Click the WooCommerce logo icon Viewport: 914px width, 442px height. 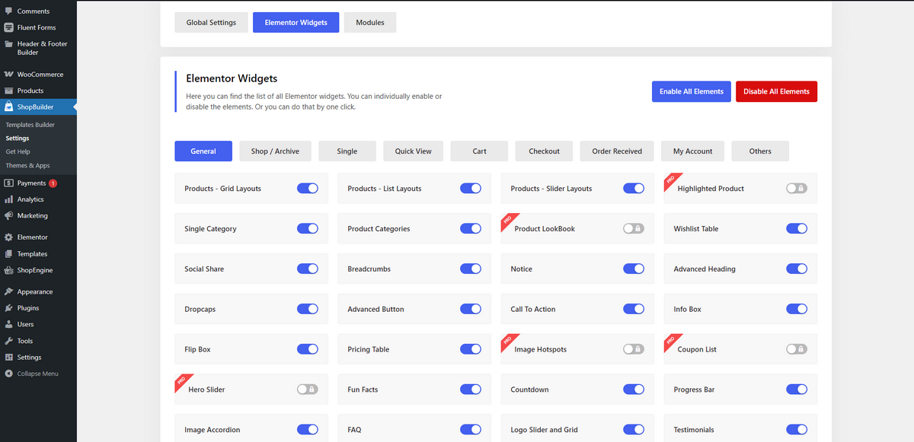pos(8,75)
